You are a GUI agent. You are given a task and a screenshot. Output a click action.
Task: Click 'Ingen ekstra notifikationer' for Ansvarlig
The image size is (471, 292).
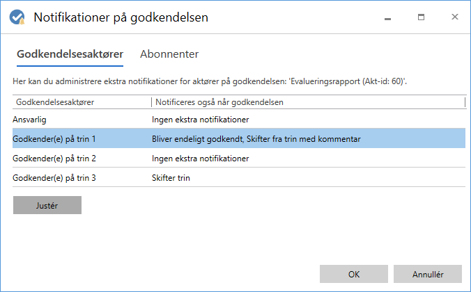201,120
